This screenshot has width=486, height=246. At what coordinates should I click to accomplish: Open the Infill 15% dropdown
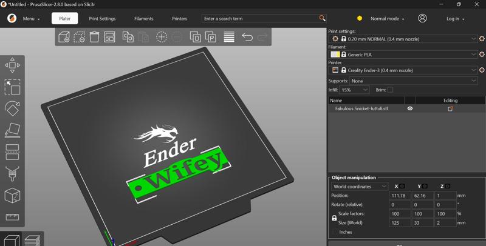[354, 90]
